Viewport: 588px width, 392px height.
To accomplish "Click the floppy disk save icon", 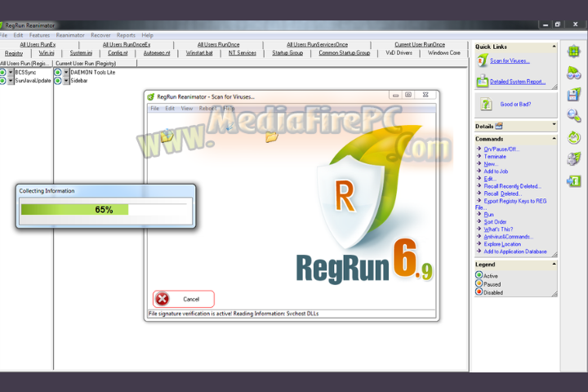I will point(574,94).
